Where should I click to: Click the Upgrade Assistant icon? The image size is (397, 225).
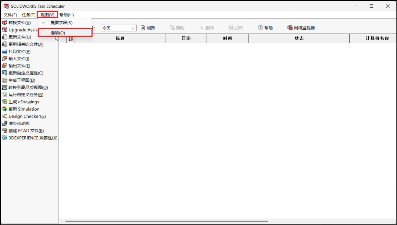click(x=4, y=30)
